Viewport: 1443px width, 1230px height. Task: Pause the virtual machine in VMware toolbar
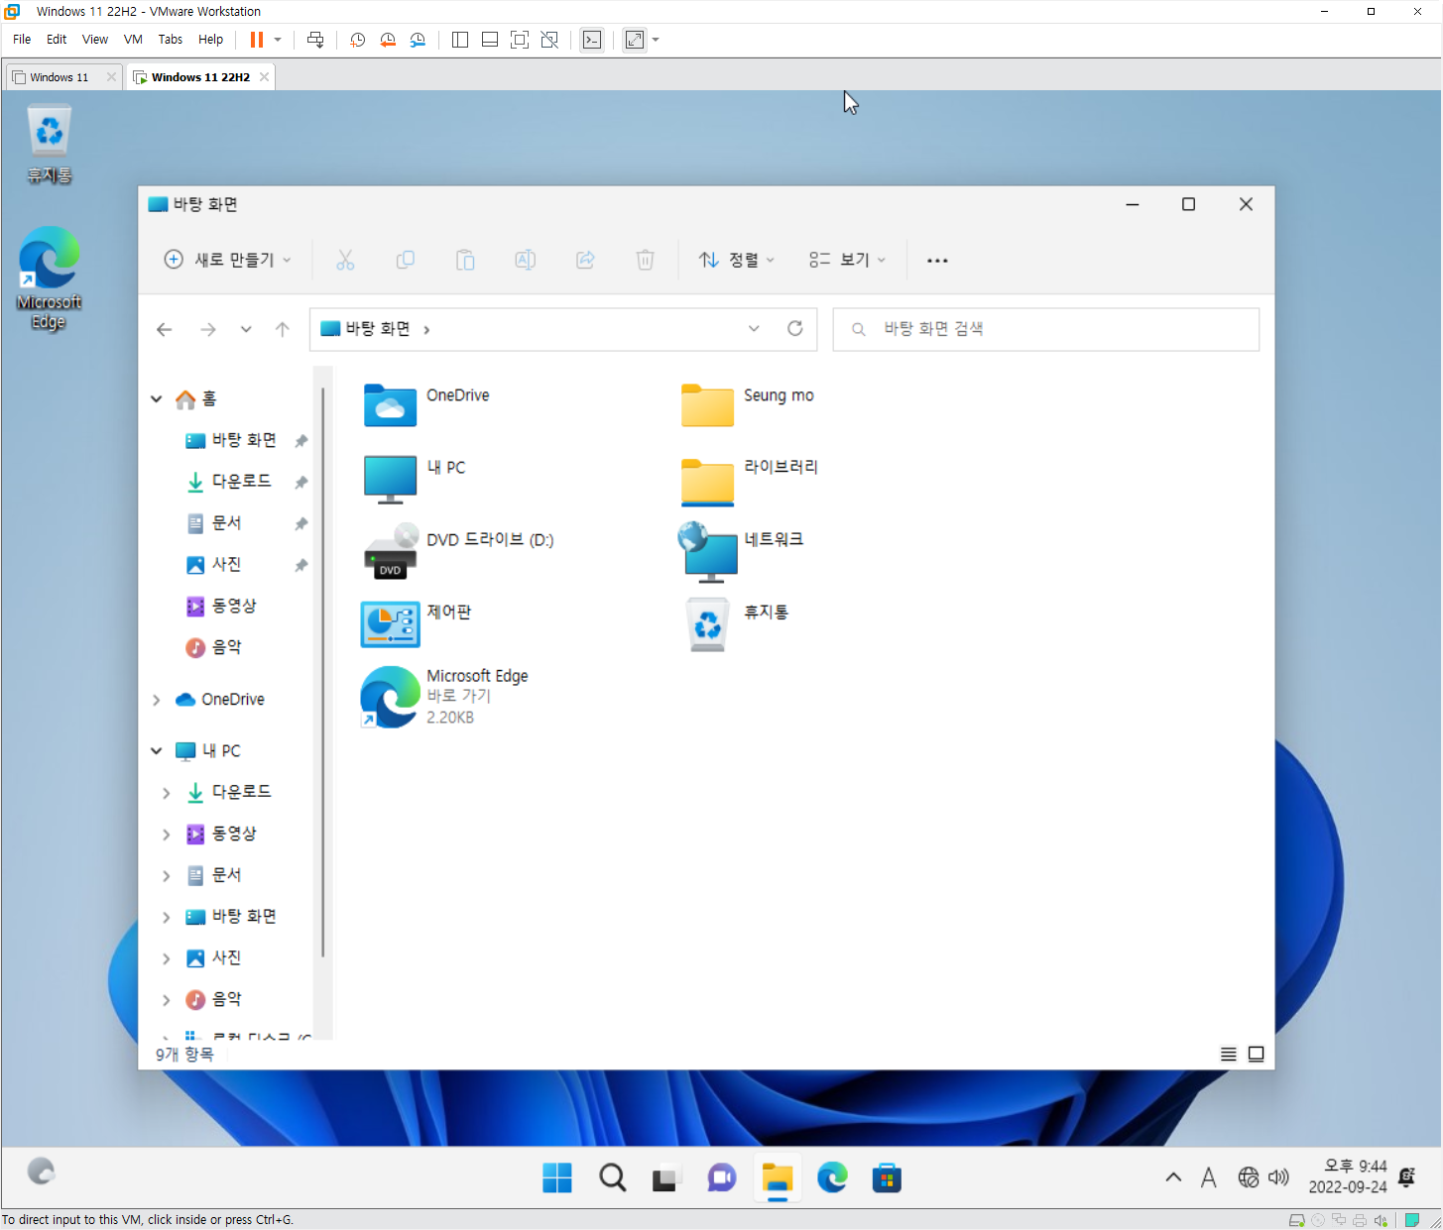click(257, 40)
